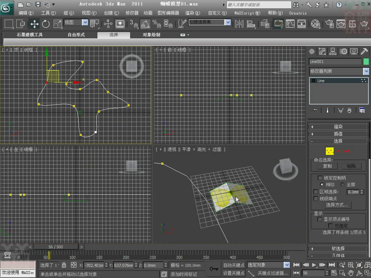Expand the 渲染 rollout
Viewport: 371px width, 278px height.
[x=338, y=127]
